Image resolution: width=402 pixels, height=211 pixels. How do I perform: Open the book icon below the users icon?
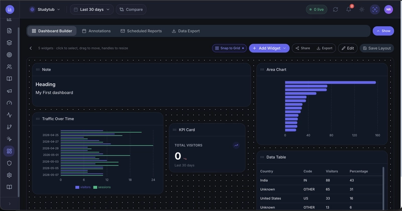pyautogui.click(x=9, y=79)
